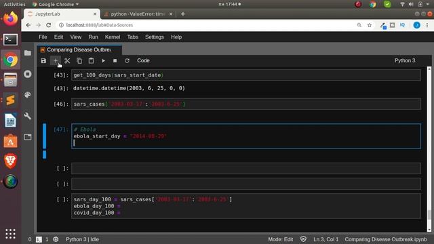Click the notebook trust shield icon in status bar

coord(303,239)
